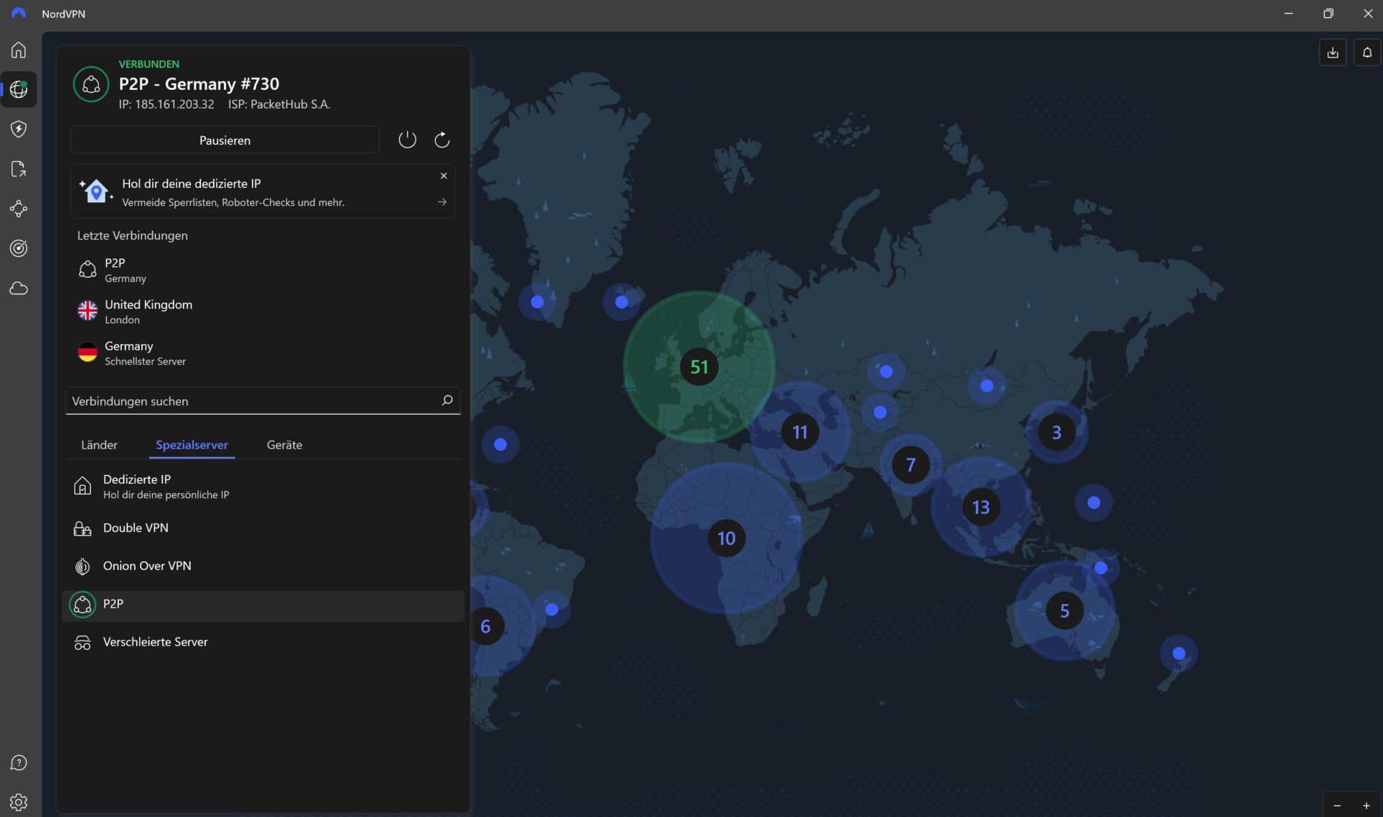The image size is (1383, 817).
Task: Select the P2P specialty server row
Action: 263,605
